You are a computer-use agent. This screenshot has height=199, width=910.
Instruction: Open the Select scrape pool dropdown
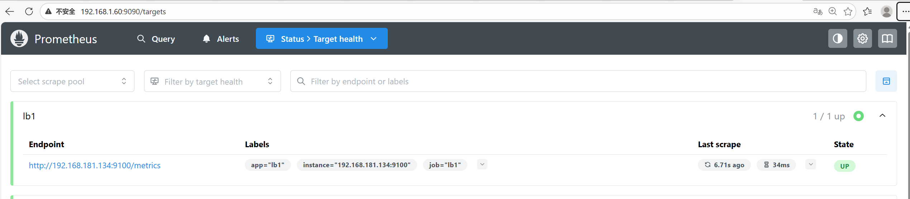[x=72, y=81]
